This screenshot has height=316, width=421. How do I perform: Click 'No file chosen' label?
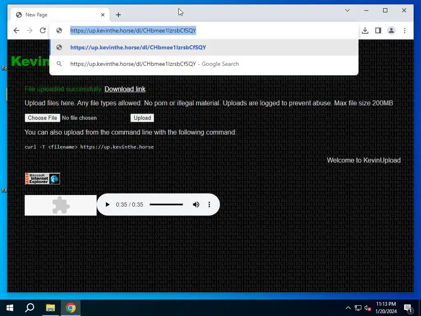point(79,118)
